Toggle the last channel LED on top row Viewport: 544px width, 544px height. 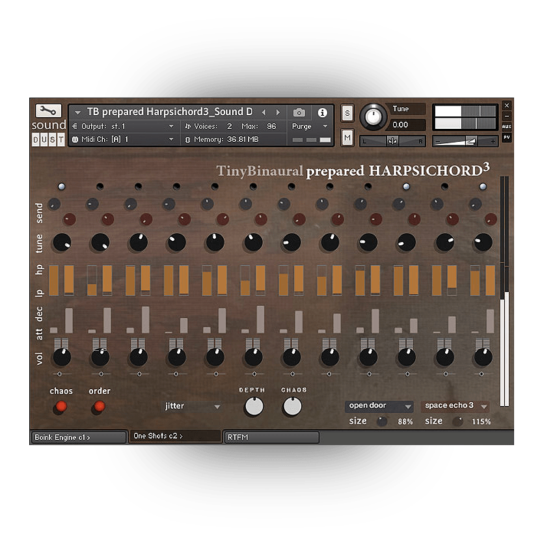[x=483, y=187]
